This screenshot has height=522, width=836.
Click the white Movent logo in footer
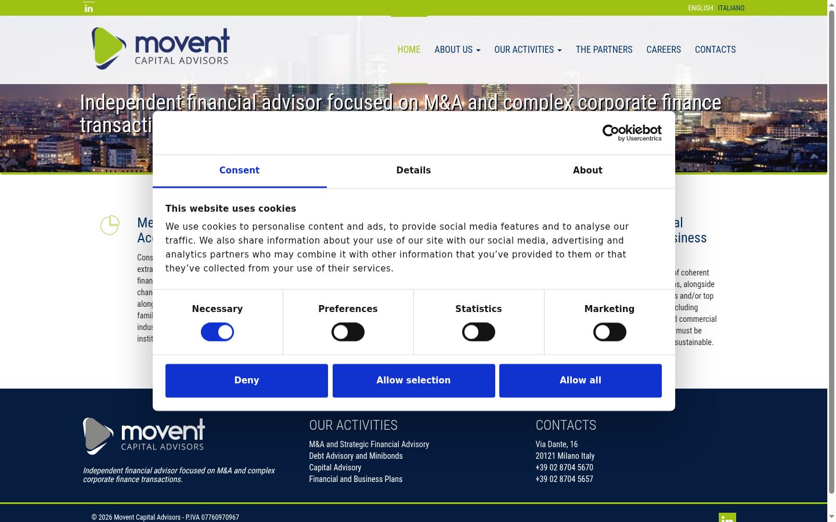click(x=144, y=436)
